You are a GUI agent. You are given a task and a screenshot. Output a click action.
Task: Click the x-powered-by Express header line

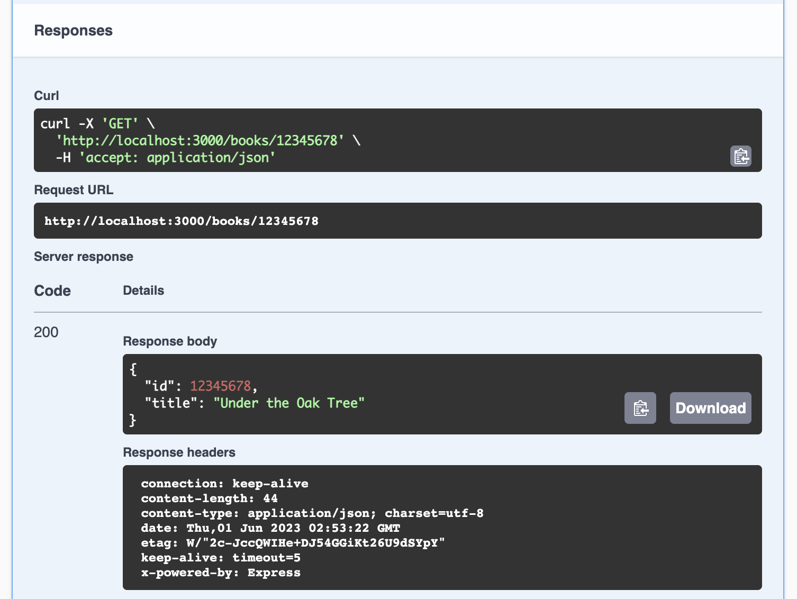(x=221, y=573)
